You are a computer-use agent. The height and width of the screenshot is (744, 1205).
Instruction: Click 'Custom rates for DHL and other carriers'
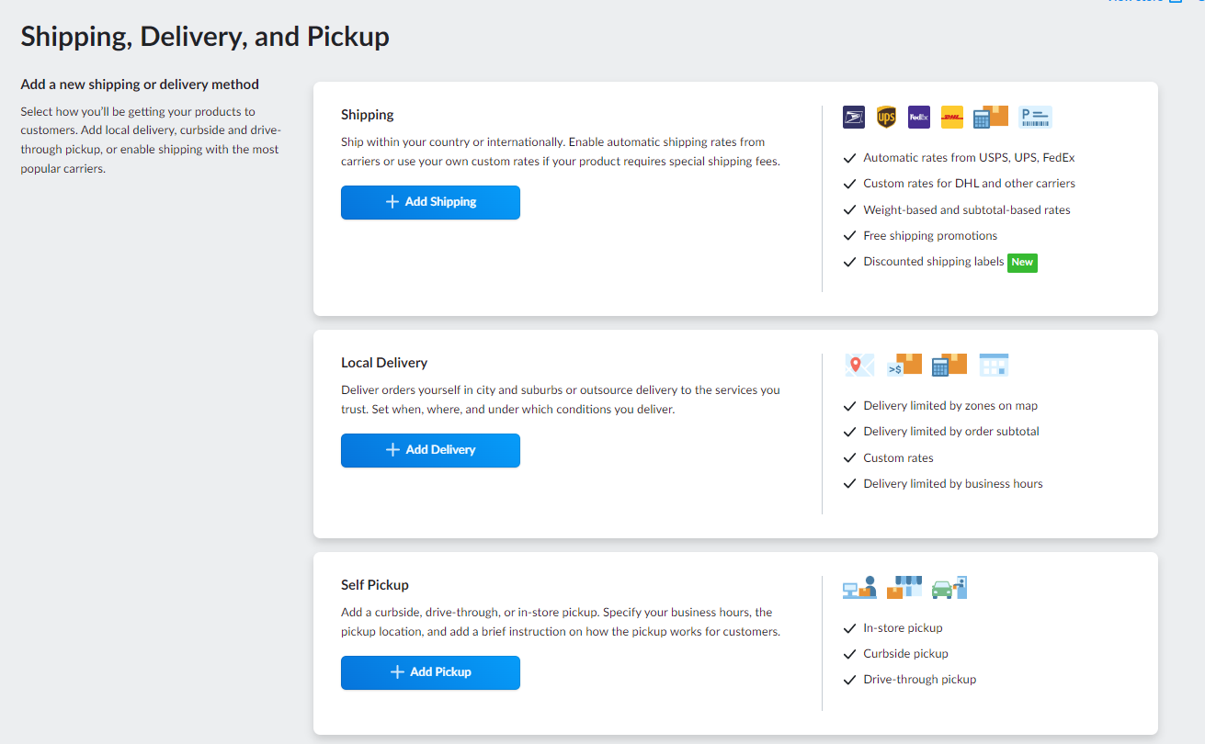point(969,184)
